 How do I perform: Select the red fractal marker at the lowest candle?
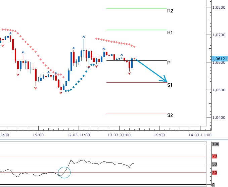61,93
